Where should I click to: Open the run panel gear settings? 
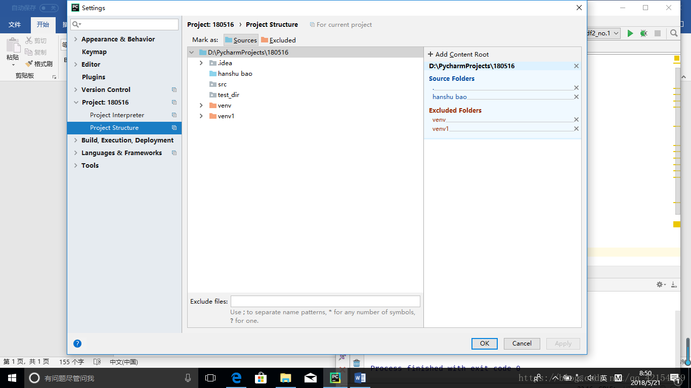click(661, 285)
